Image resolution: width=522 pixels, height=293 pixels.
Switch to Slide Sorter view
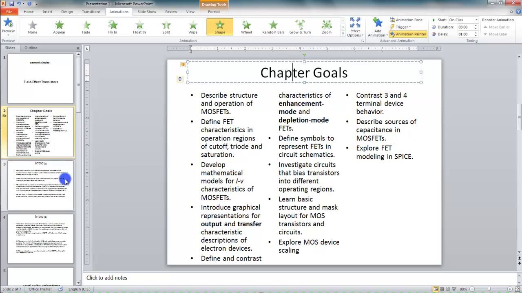tap(442, 289)
